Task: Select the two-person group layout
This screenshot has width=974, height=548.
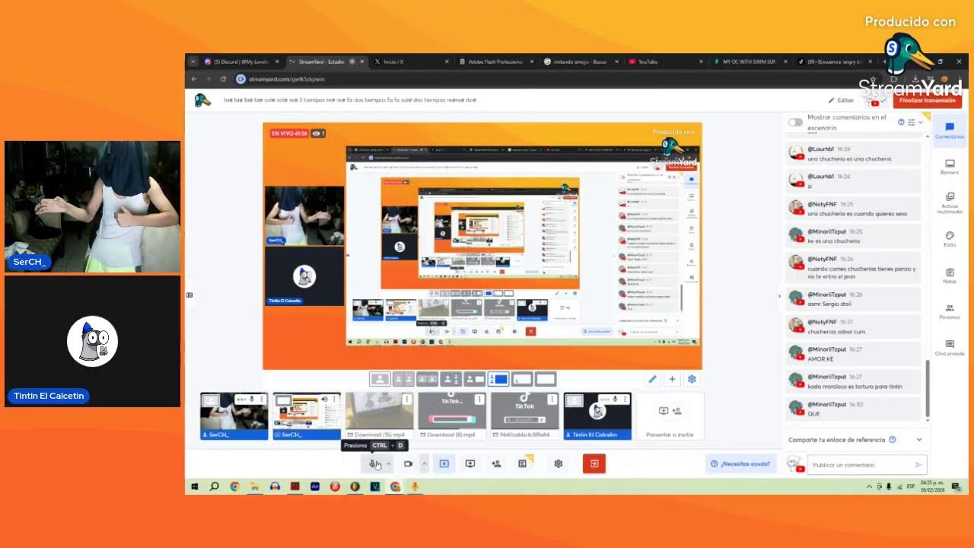Action: 427,379
